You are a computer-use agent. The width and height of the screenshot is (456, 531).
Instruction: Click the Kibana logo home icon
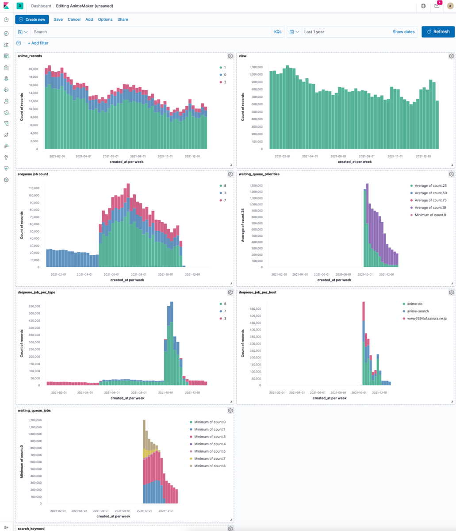6,6
